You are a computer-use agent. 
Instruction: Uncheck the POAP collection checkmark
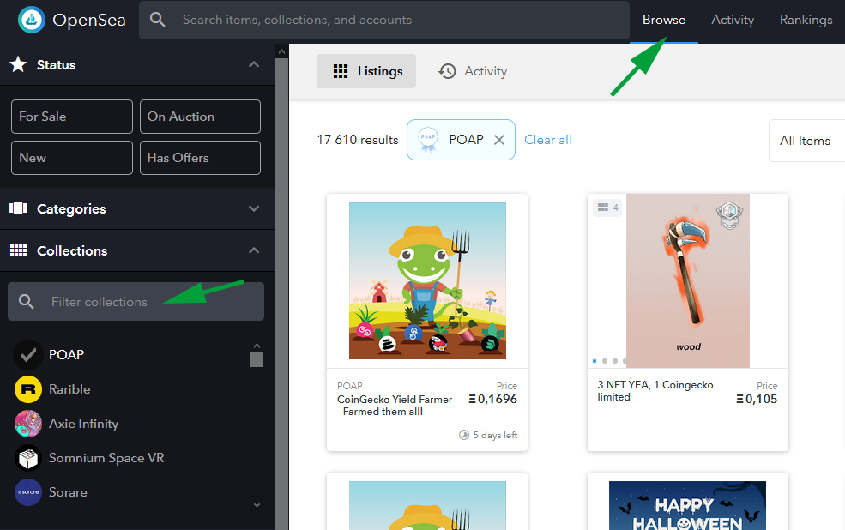tap(28, 355)
